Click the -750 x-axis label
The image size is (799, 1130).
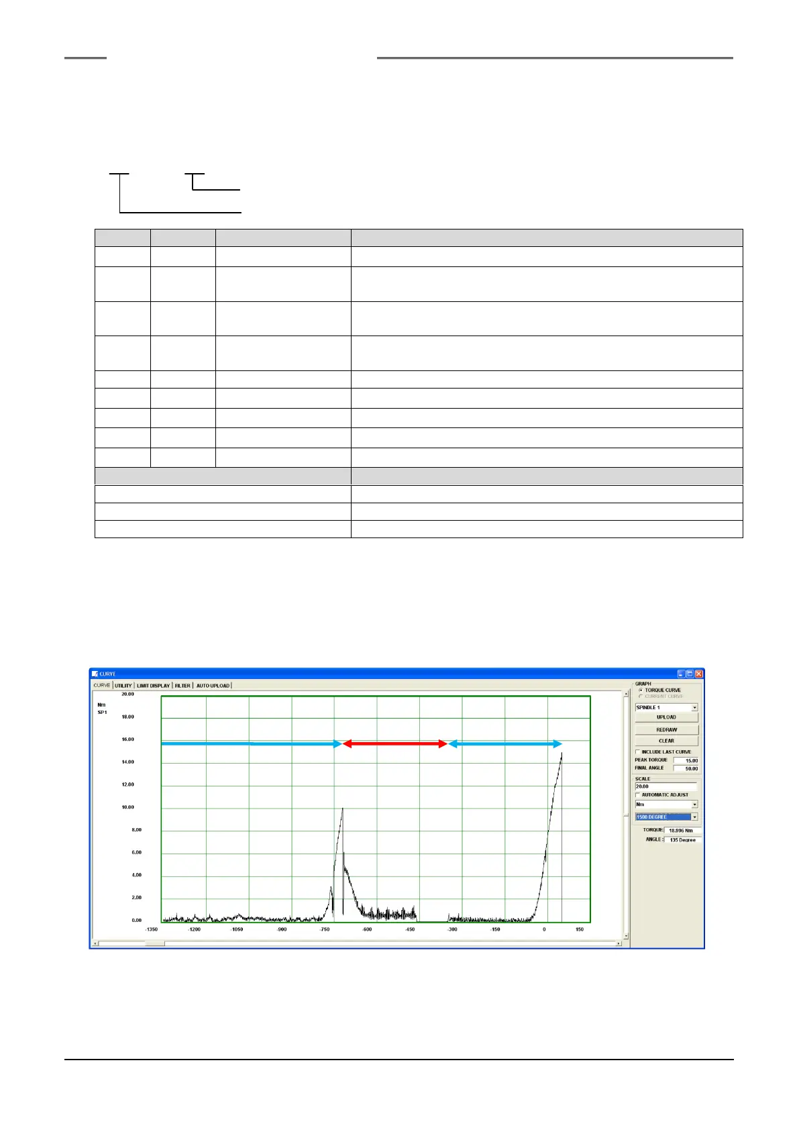324,929
